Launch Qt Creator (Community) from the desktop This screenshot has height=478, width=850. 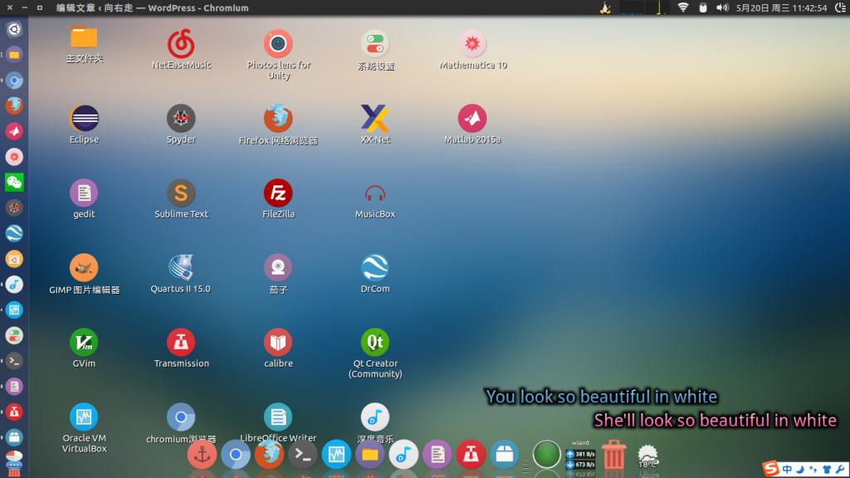pos(375,343)
